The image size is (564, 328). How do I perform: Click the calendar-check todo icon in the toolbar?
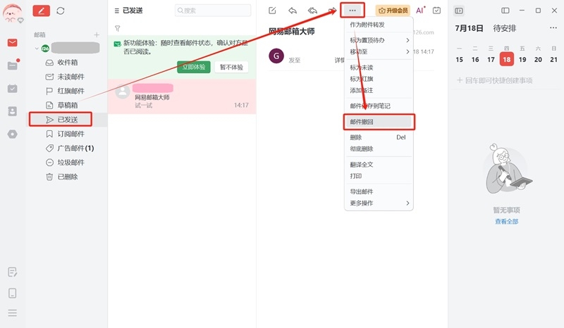(x=436, y=11)
